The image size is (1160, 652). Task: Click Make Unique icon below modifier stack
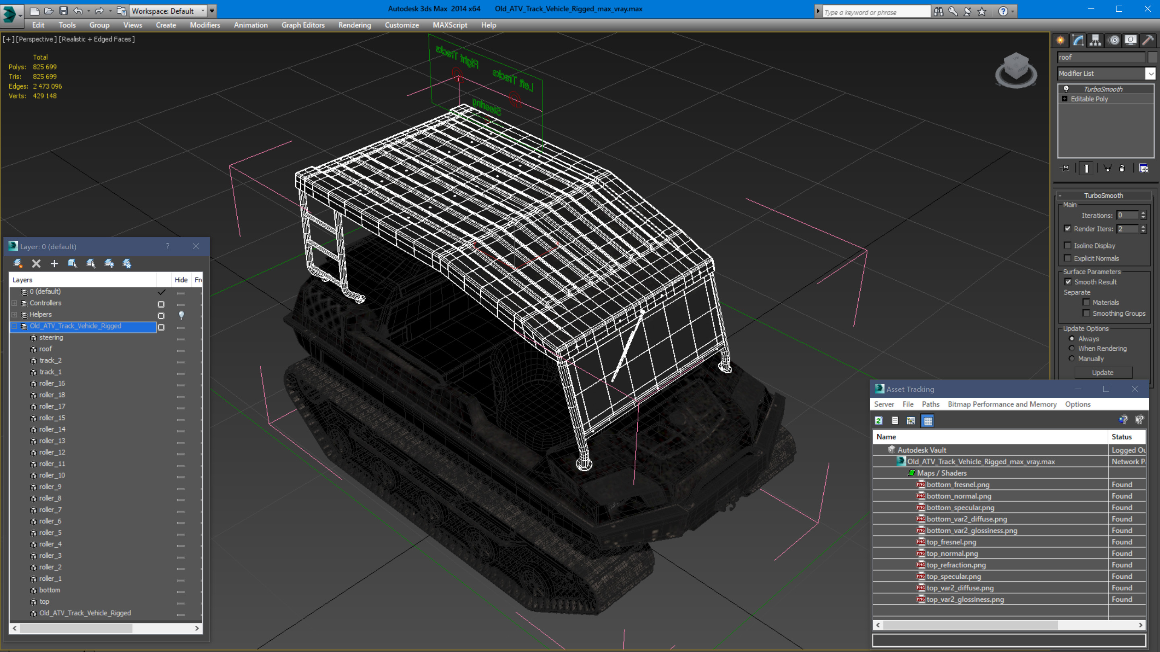pos(1108,168)
